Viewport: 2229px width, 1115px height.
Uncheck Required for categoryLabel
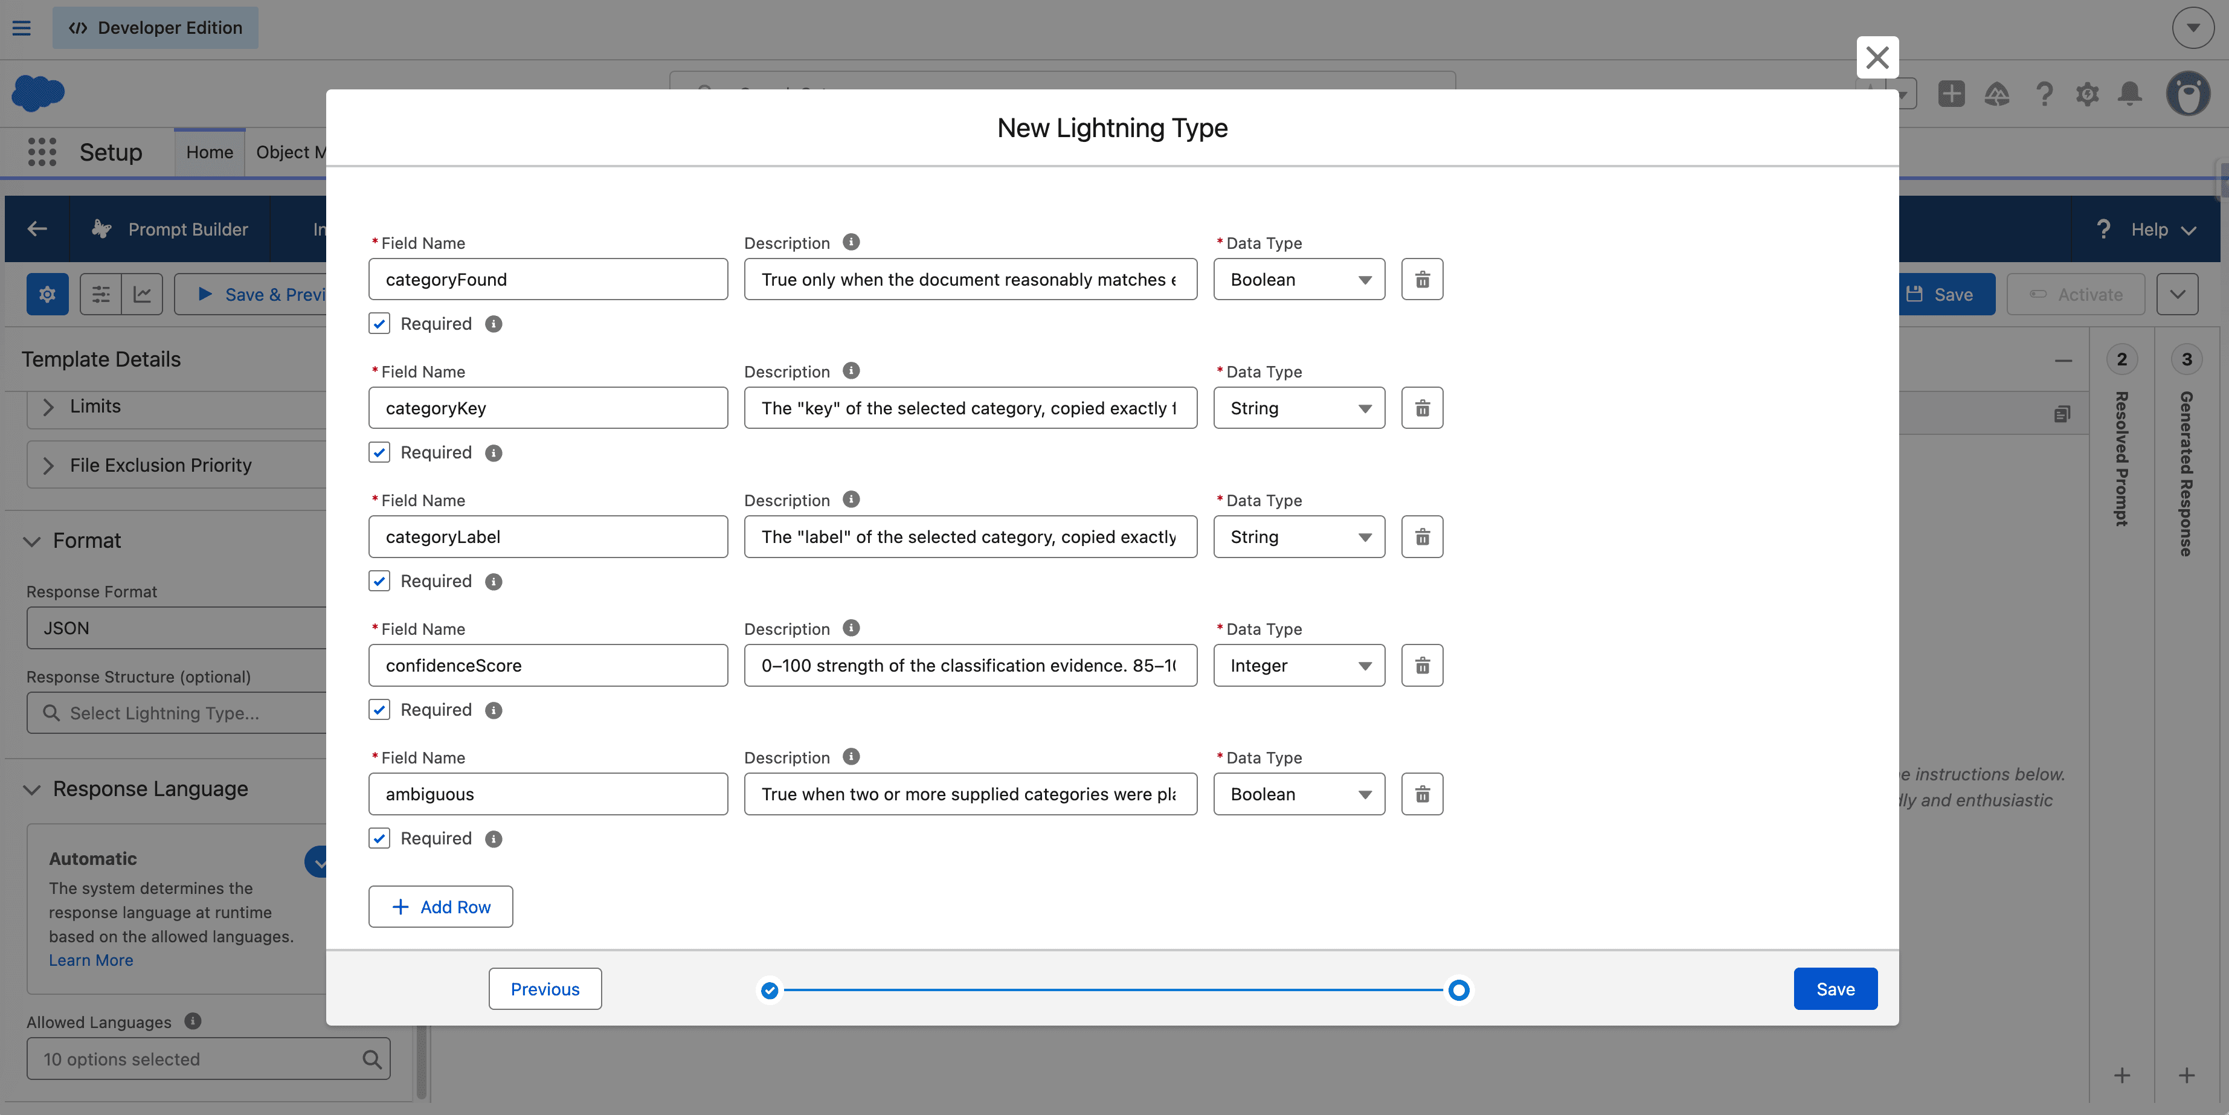379,581
